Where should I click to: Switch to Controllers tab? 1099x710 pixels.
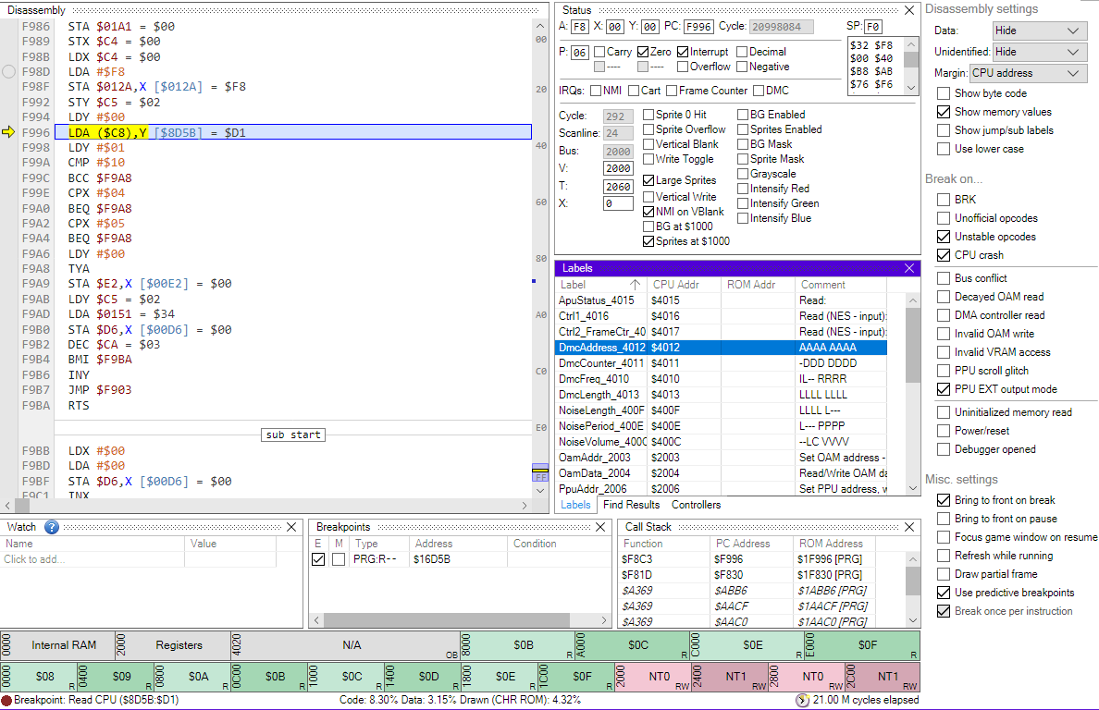tap(696, 505)
